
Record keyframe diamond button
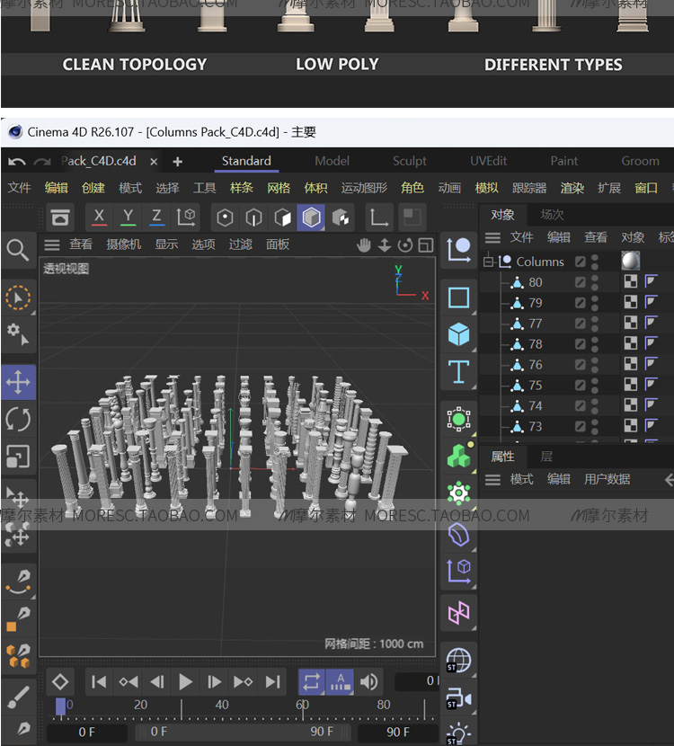[x=60, y=682]
